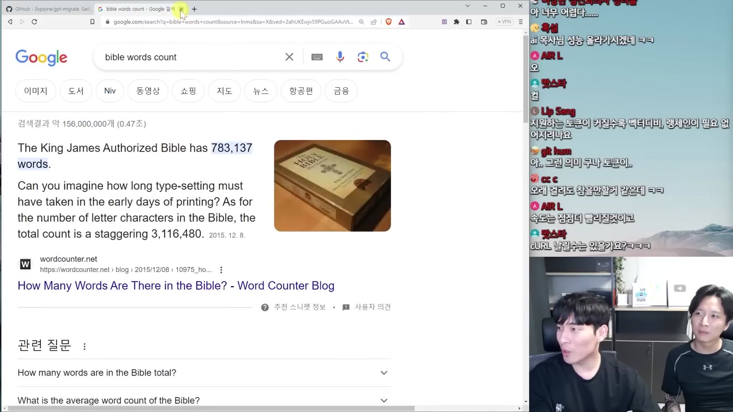Click the zoom magnifier in the address bar
This screenshot has width=733, height=412.
(362, 22)
